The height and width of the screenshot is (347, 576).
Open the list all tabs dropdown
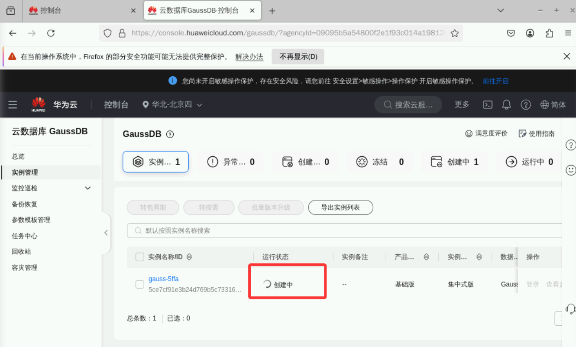point(501,10)
